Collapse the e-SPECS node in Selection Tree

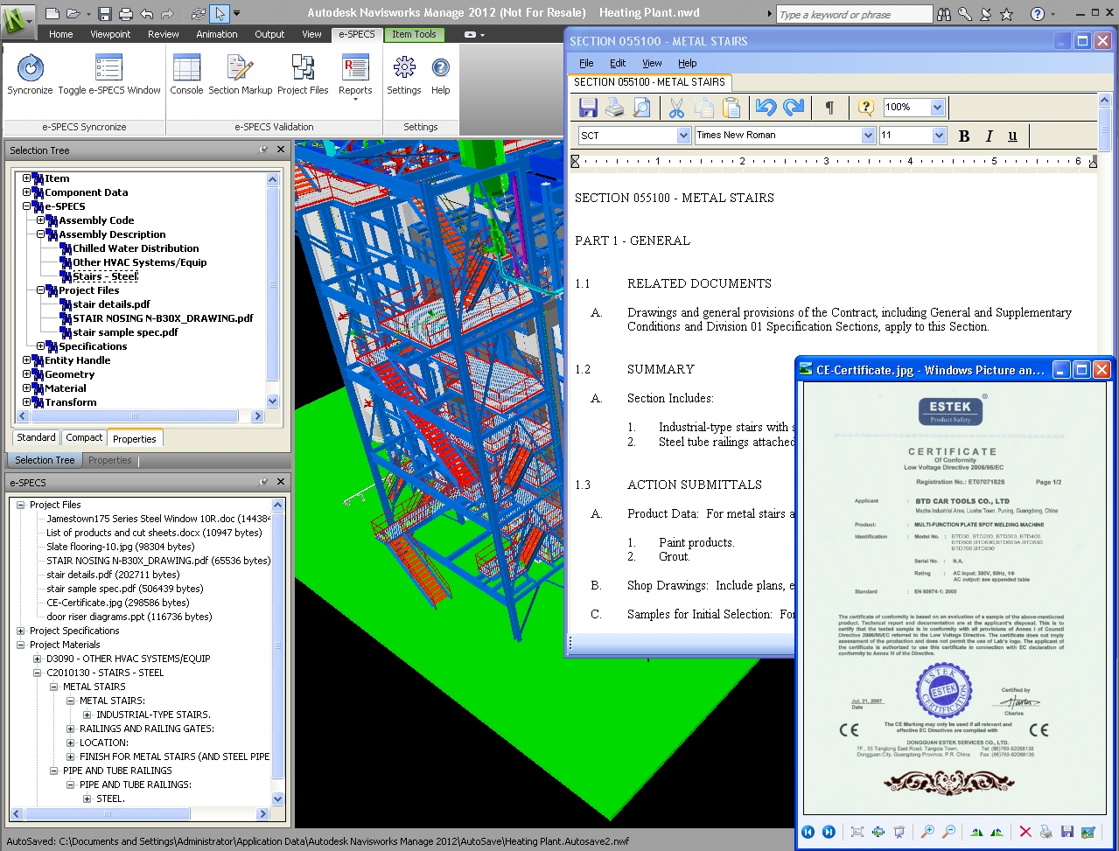click(x=26, y=206)
